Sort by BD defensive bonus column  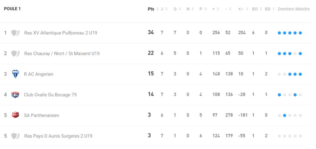coord(269,9)
